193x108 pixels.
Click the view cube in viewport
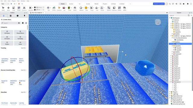[x=158, y=22]
